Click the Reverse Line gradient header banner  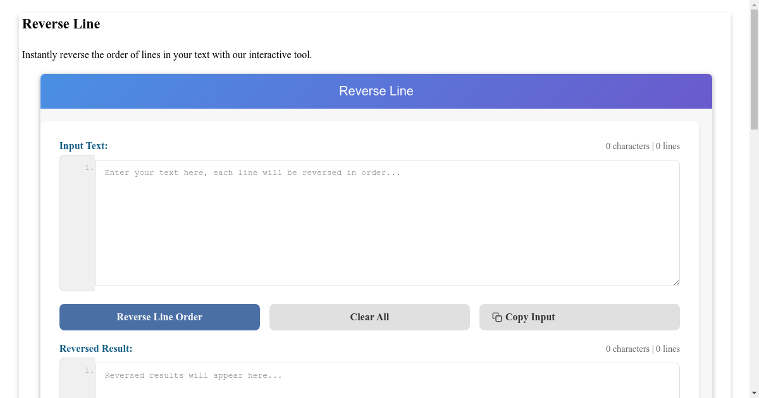tap(376, 91)
